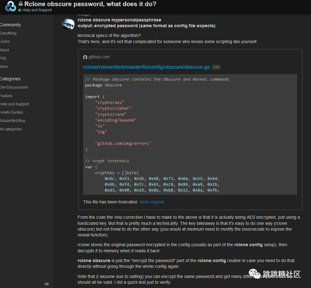Open About in the sidebar
Viewport: 311px width, 288px height.
click(4, 50)
